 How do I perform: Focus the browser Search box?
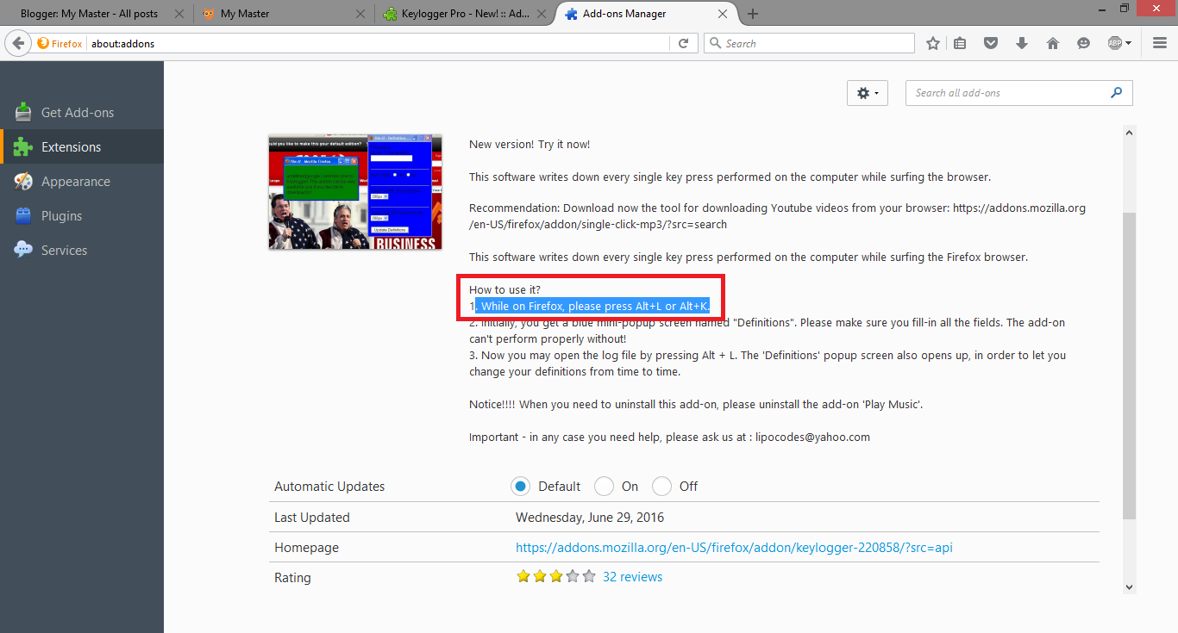point(810,43)
